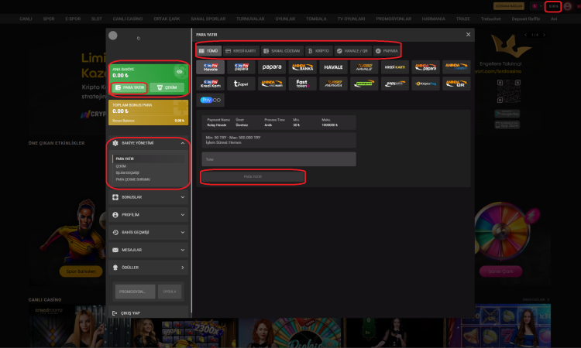This screenshot has height=348, width=581.
Task: Select the KolayPay papara payment method
Action: (241, 67)
